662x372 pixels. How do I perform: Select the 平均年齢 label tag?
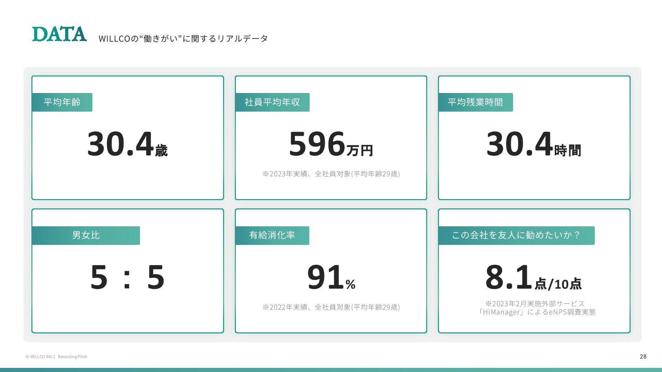click(62, 102)
